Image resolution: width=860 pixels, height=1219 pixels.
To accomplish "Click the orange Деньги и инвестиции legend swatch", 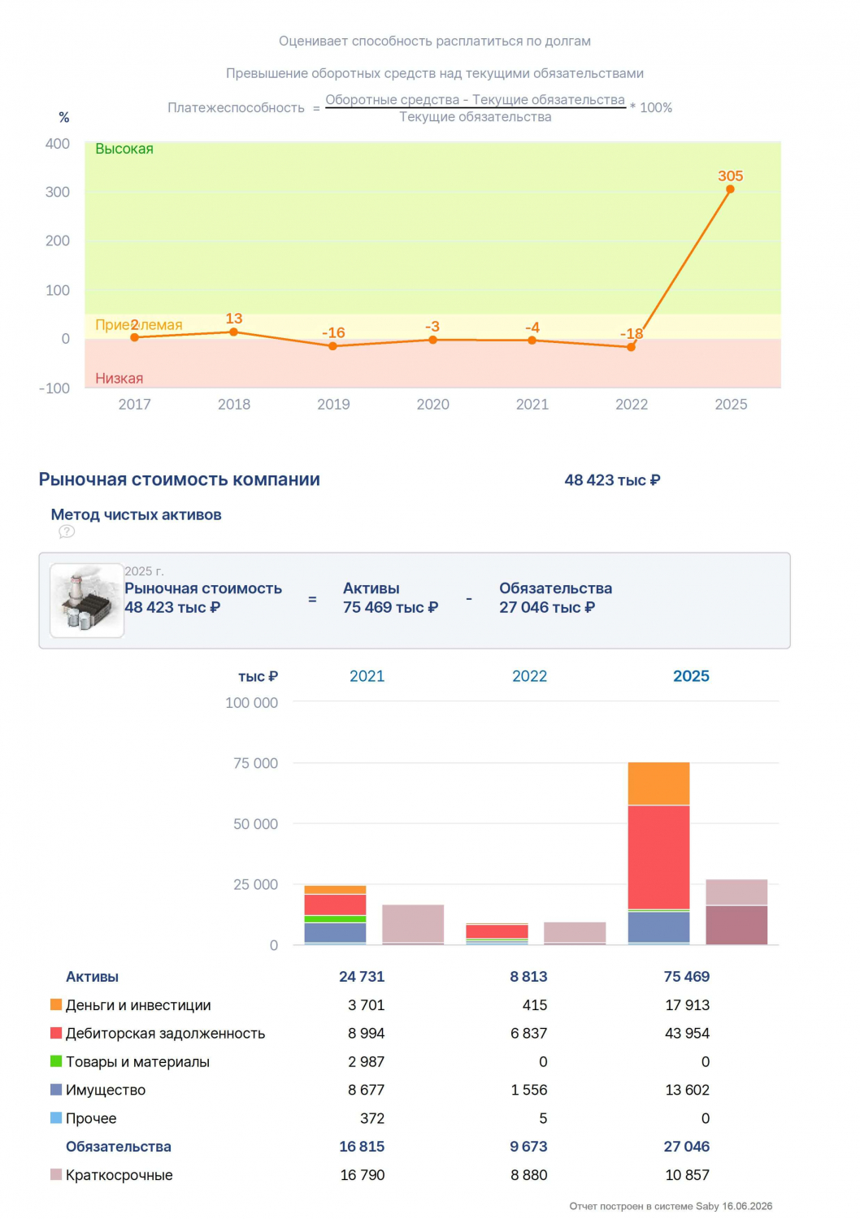I will click(56, 1004).
